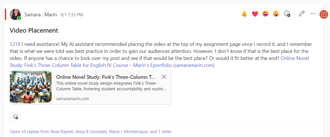Click the 9/1 7:33 PM timestamp
This screenshot has height=137, width=330.
coord(72,15)
